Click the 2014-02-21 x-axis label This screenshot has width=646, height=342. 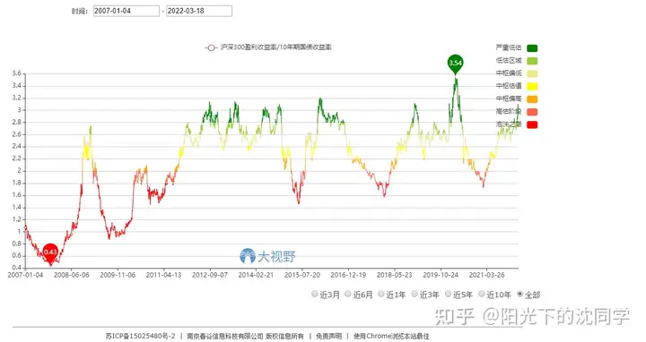[x=256, y=275]
